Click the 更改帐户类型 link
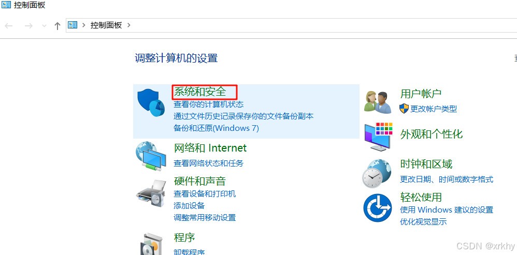Viewport: 517px width, 255px height. [434, 109]
